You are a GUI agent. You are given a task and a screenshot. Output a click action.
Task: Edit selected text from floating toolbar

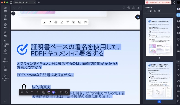coord(61,92)
